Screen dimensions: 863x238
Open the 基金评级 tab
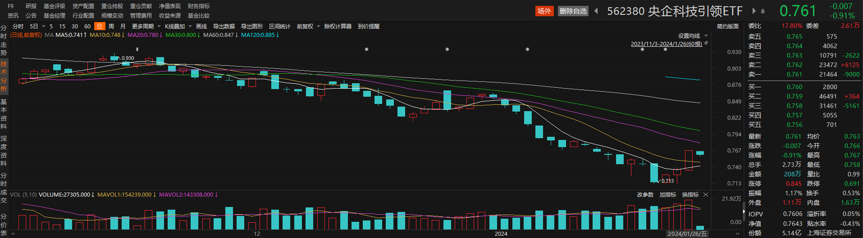coord(55,6)
